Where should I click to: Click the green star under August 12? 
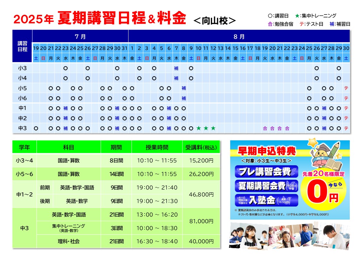(213, 128)
